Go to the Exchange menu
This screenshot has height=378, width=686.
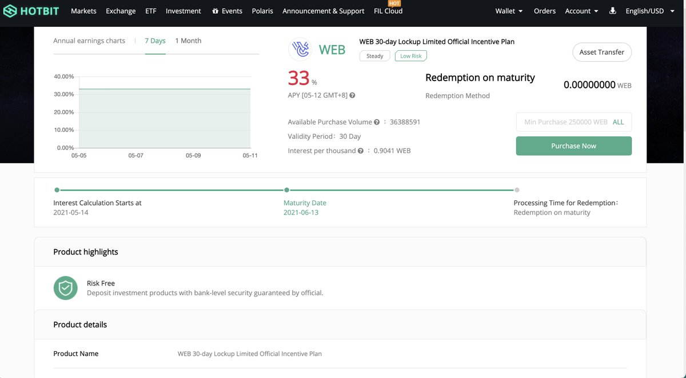coord(121,11)
